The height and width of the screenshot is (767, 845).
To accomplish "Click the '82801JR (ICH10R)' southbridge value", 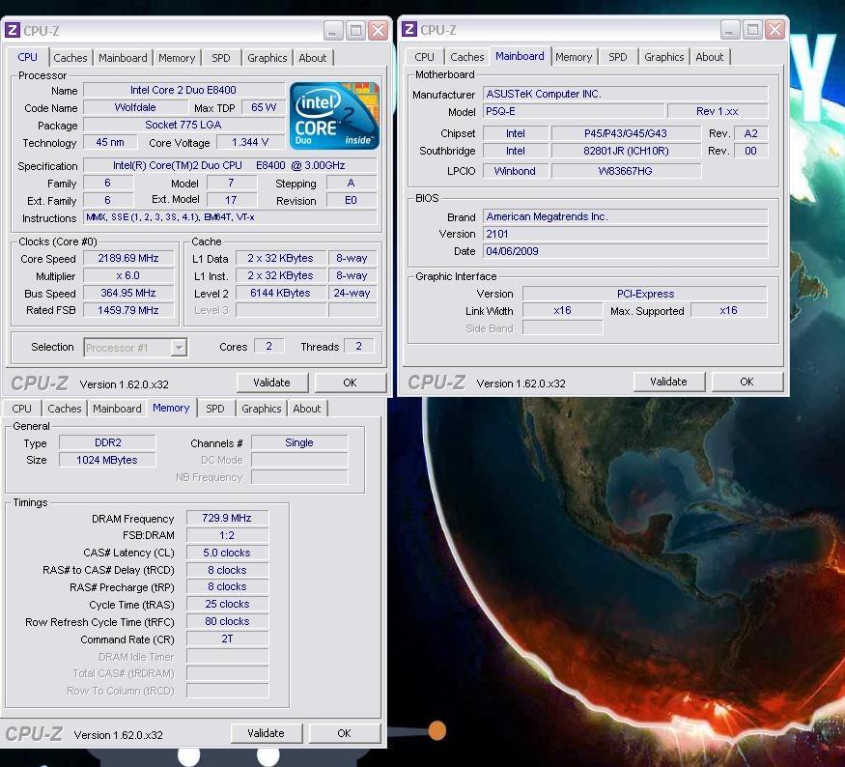I will pos(626,151).
